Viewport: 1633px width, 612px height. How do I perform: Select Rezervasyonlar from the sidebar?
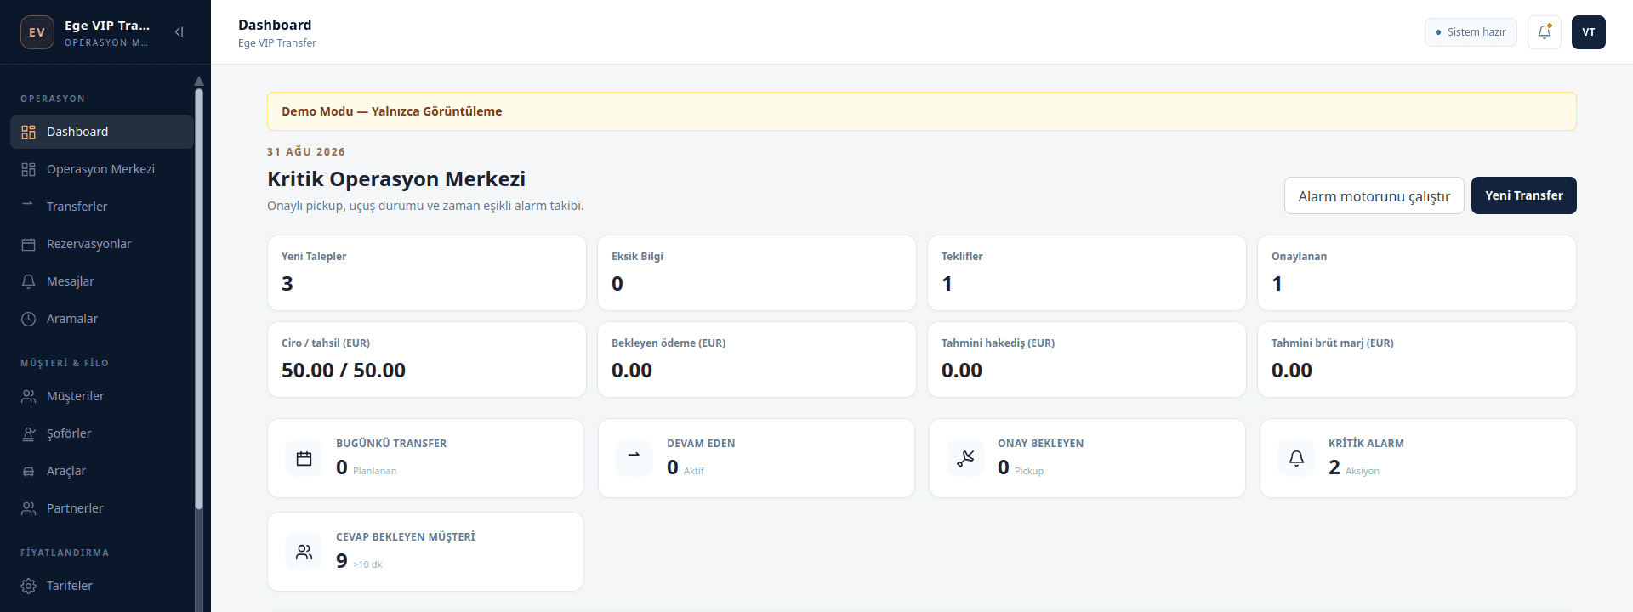102,244
